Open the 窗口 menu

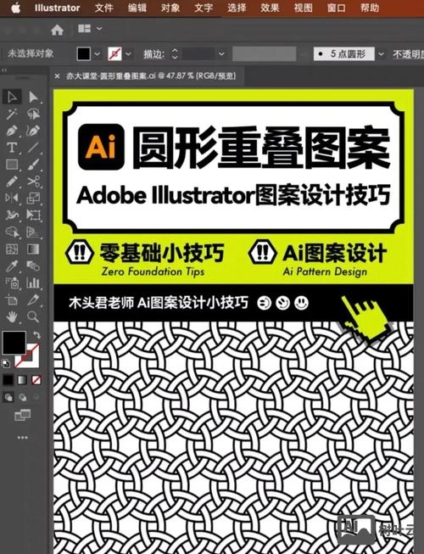pos(337,8)
